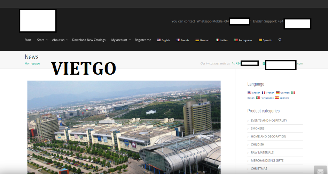Open CHRISTMAS product category
328x175 pixels.
click(x=259, y=168)
